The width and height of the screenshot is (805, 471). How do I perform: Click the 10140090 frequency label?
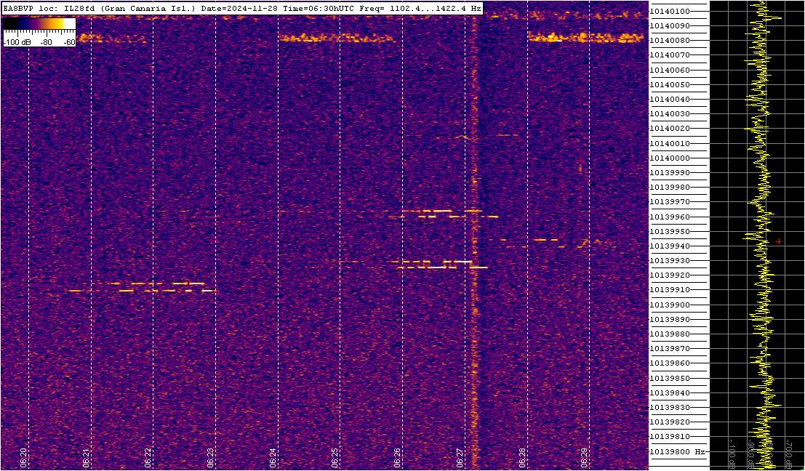[670, 25]
